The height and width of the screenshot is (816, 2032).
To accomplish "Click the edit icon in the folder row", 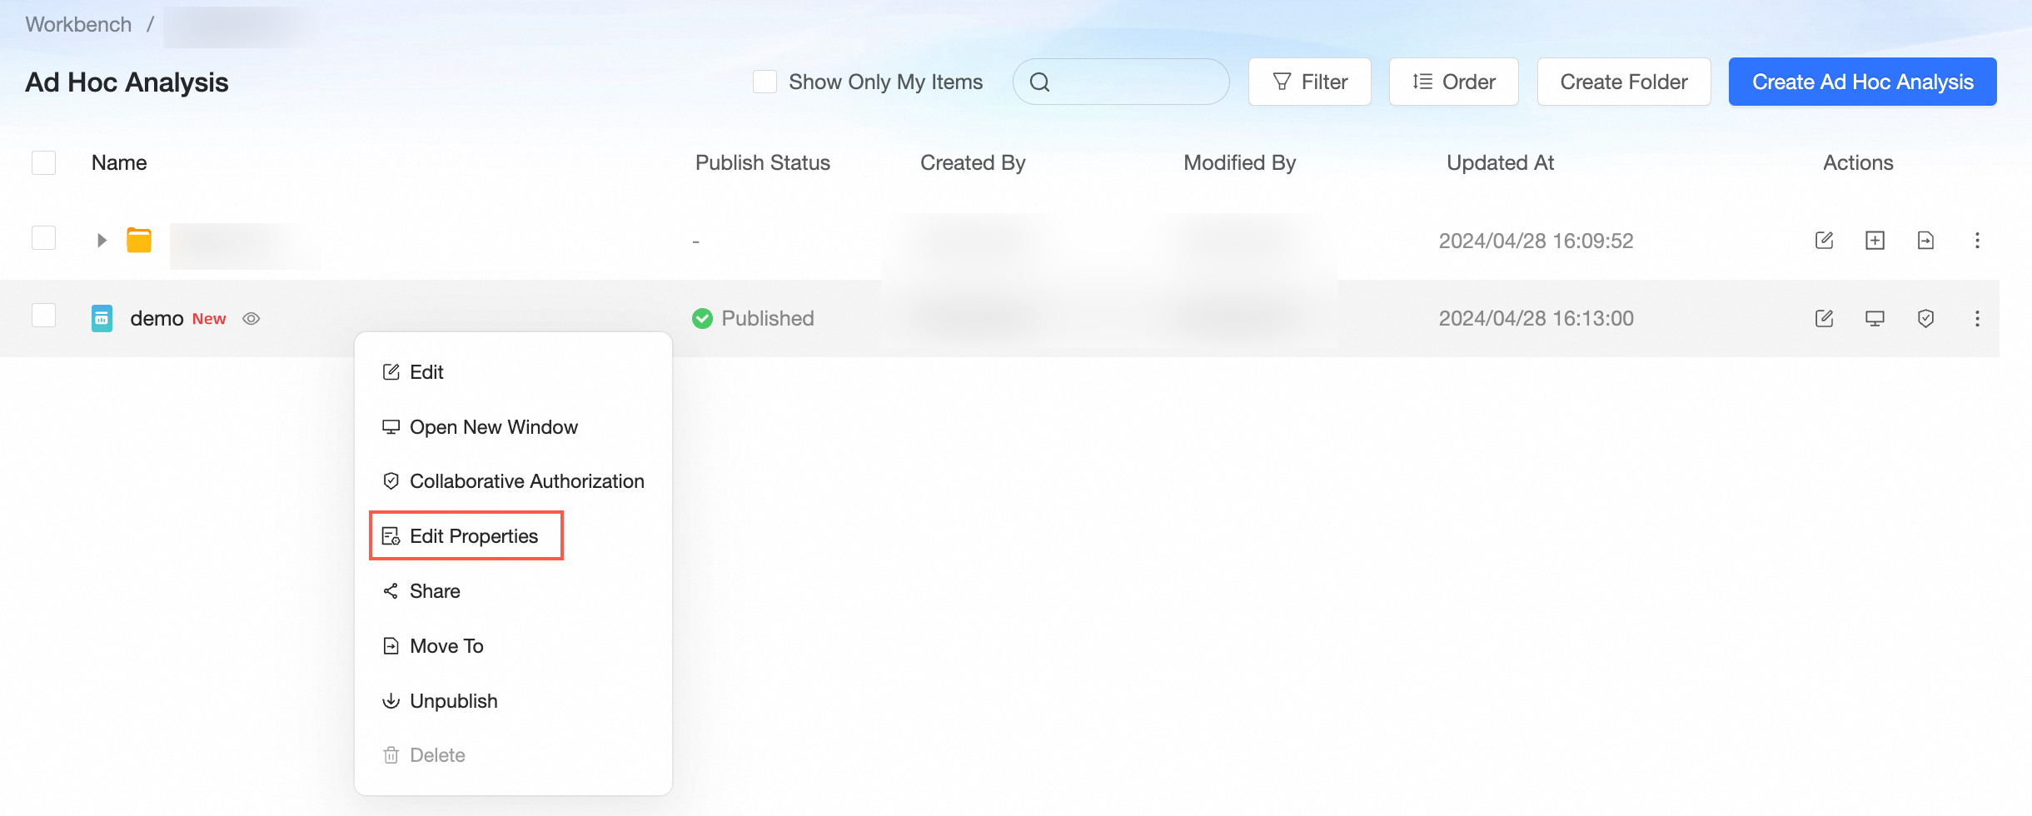I will click(1824, 241).
